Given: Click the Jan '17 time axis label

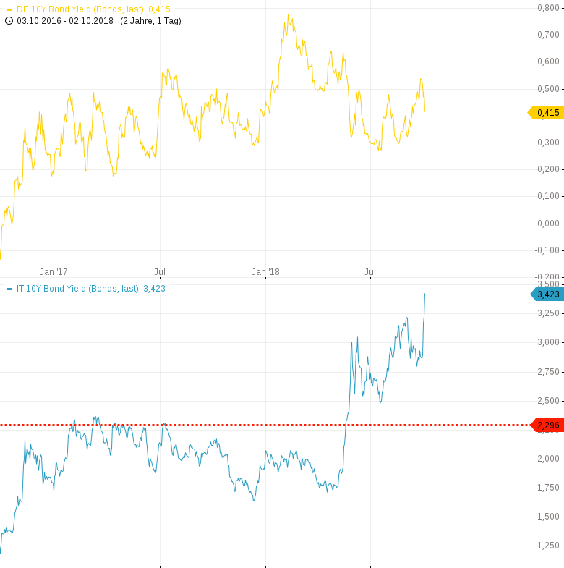Looking at the screenshot, I should pyautogui.click(x=54, y=271).
